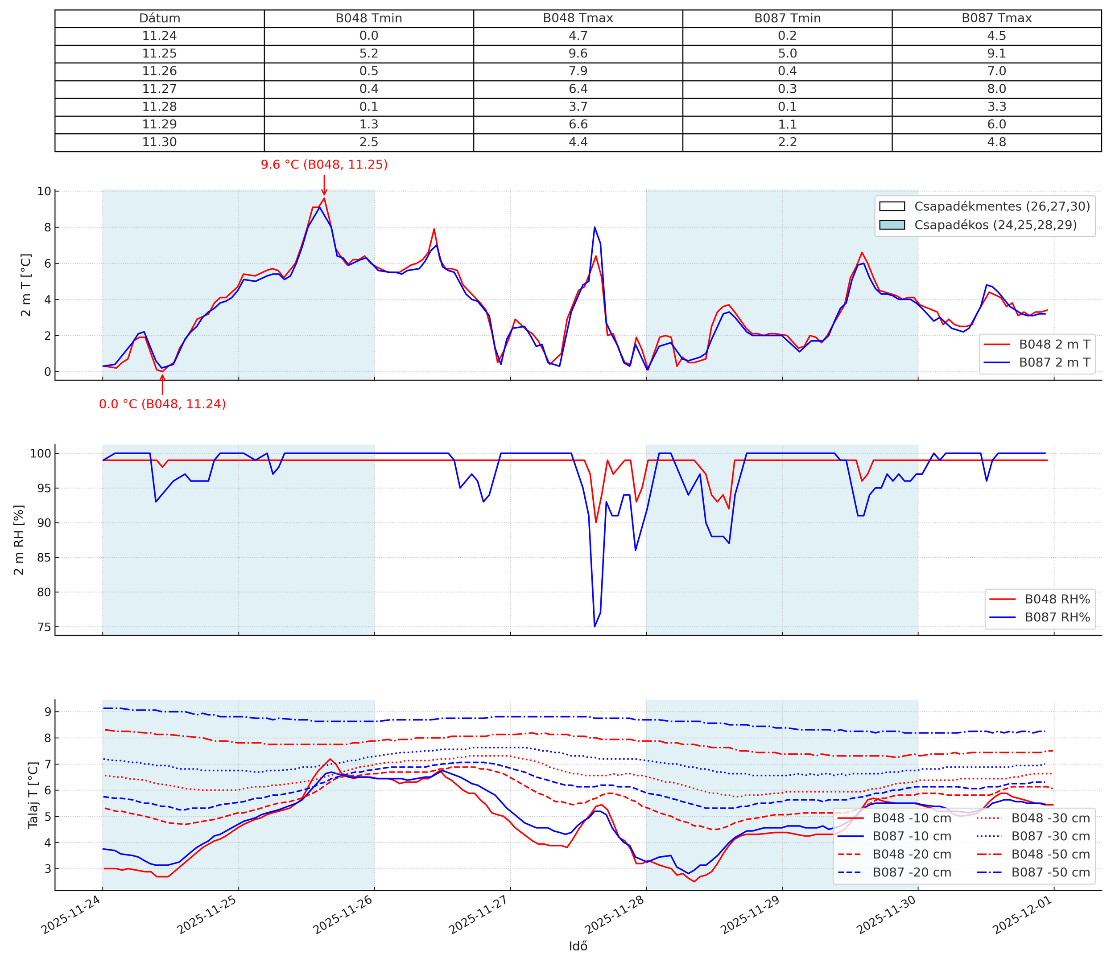
Task: Click the B048 2 m T legend entry
Action: coord(1054,345)
